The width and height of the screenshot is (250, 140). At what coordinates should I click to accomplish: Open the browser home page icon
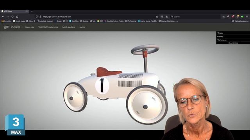coord(17,17)
